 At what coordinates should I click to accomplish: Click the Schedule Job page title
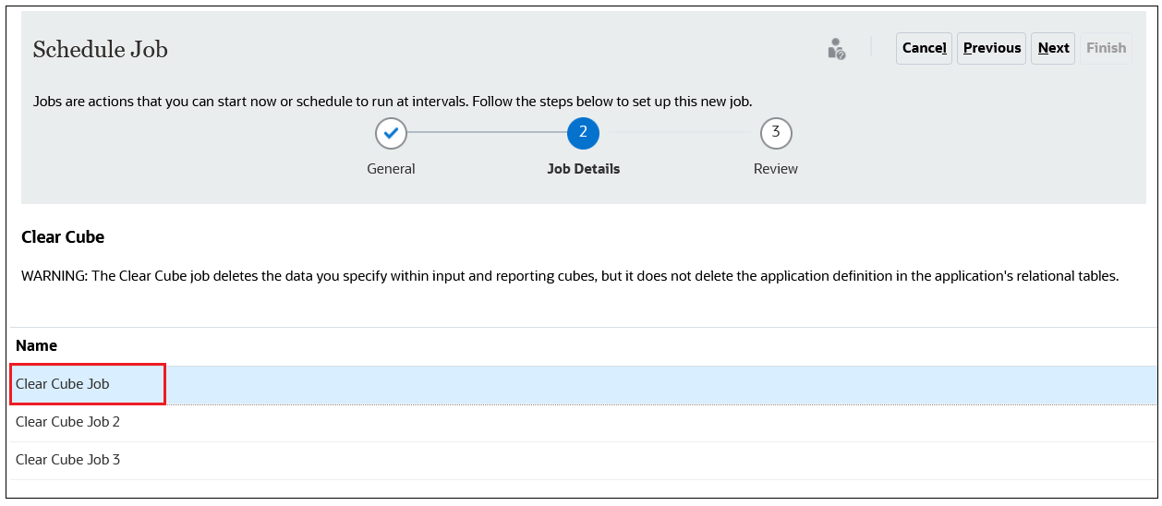pos(101,49)
